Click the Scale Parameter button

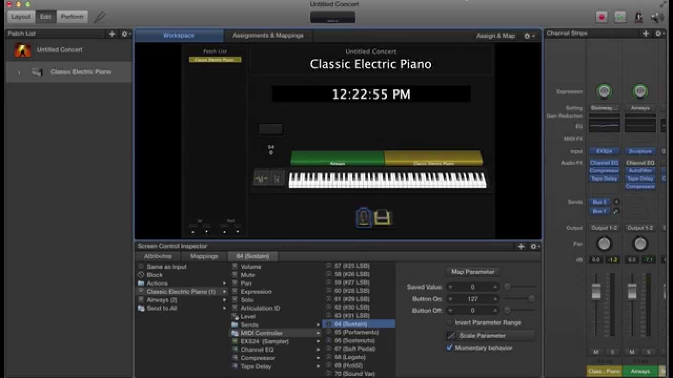pyautogui.click(x=491, y=335)
